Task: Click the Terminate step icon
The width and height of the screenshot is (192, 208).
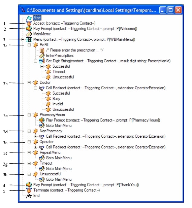Action: [29, 190]
